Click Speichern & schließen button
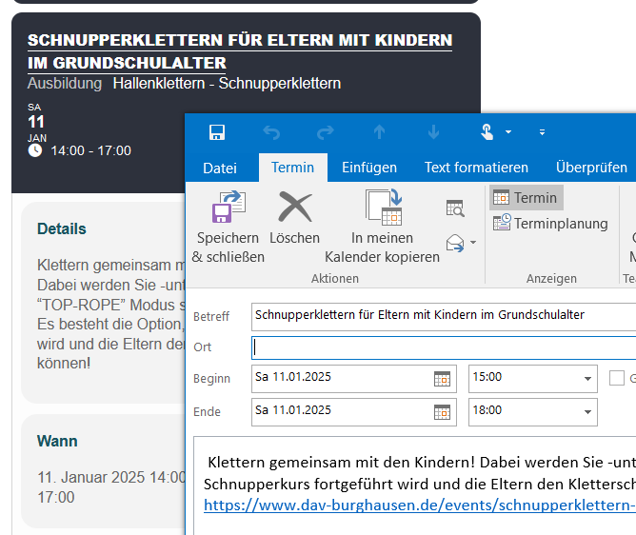This screenshot has height=535, width=636. pos(228,228)
